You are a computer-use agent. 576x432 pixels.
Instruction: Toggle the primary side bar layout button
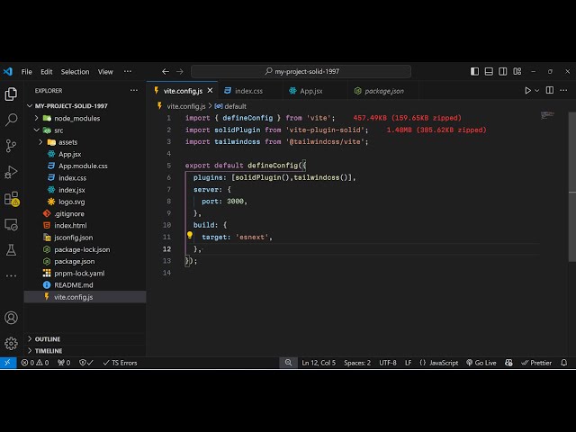486,72
